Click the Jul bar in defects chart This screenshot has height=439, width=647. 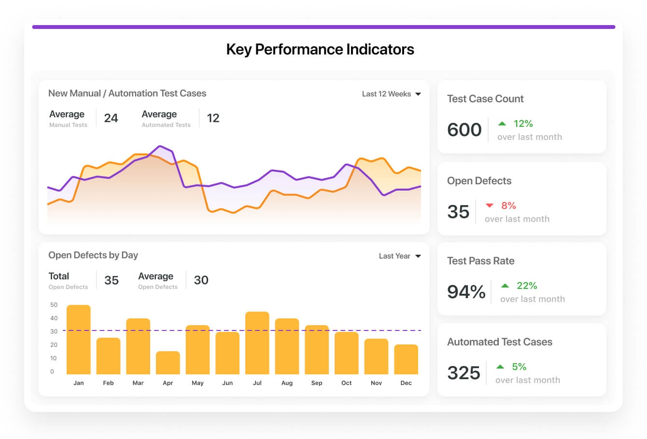pyautogui.click(x=257, y=343)
